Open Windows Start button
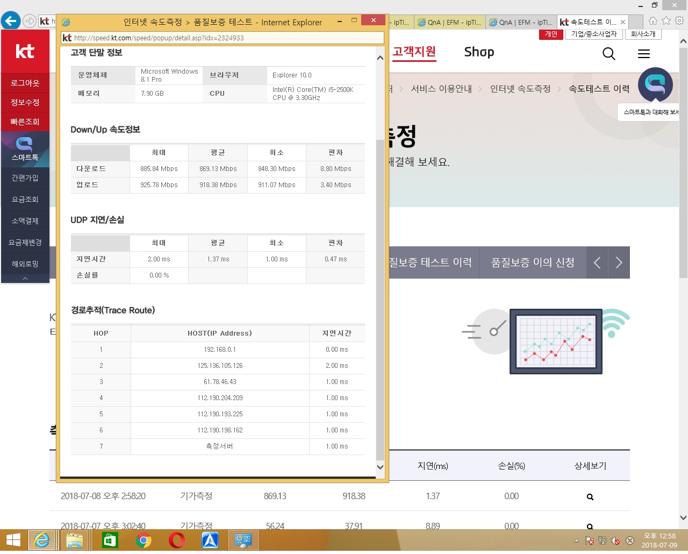The height and width of the screenshot is (554, 688). tap(13, 540)
